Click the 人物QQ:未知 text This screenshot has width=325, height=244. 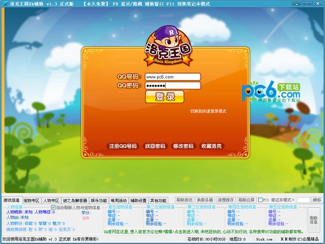[x=17, y=217]
